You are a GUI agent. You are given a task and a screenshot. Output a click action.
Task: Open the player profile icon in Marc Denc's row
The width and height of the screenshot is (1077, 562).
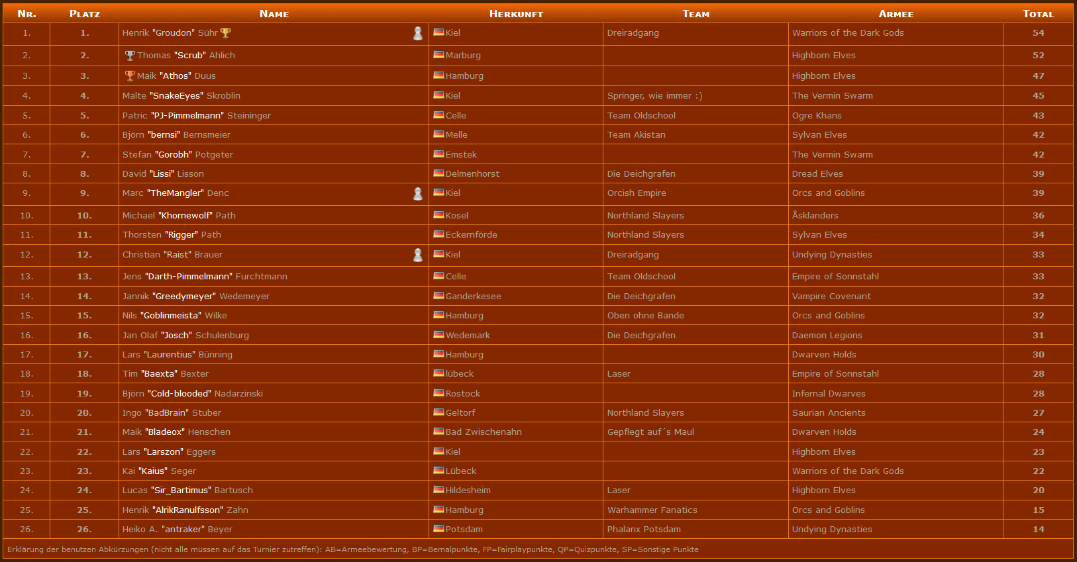pos(418,193)
